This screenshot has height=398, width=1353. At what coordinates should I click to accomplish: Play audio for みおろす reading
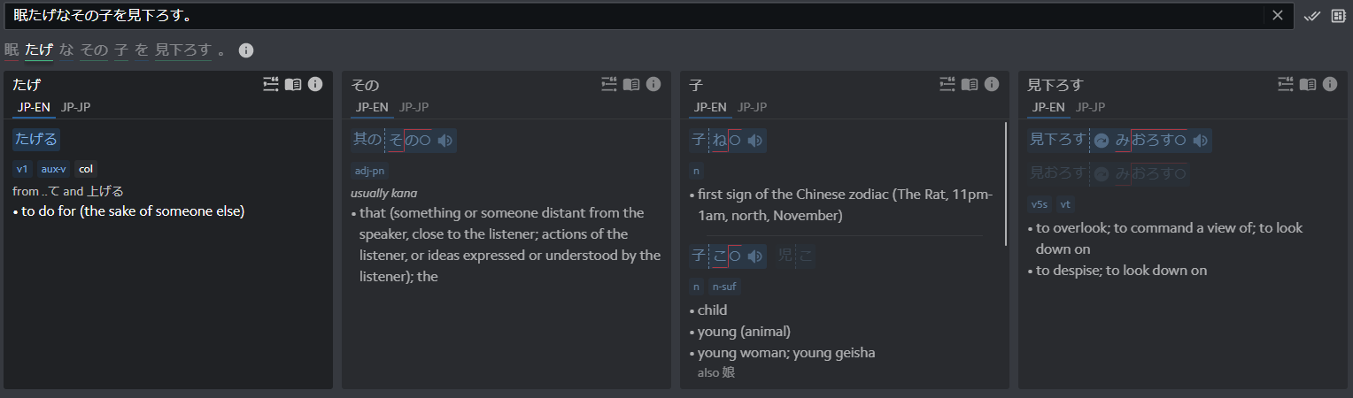click(1200, 141)
